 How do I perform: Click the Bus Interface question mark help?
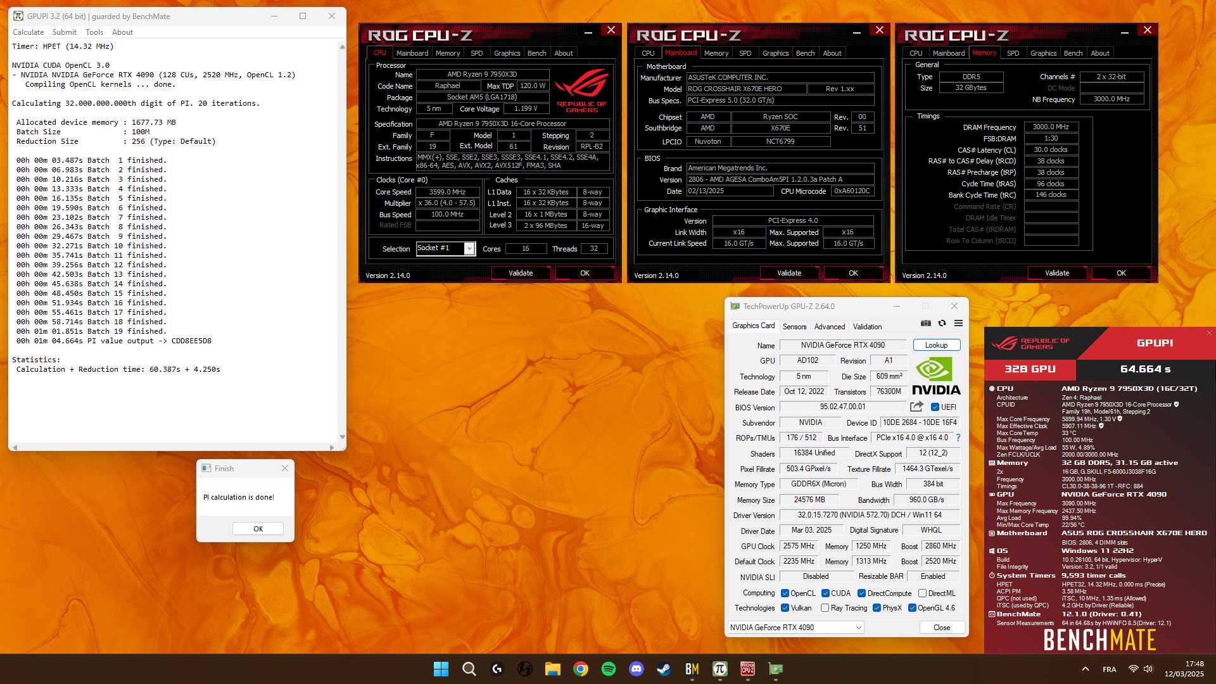958,438
